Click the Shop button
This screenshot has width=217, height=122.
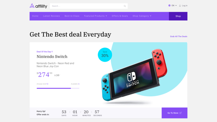(x=178, y=16)
